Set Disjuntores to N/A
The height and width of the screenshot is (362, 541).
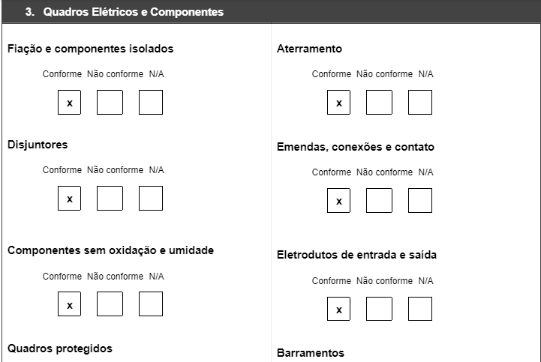pyautogui.click(x=151, y=199)
